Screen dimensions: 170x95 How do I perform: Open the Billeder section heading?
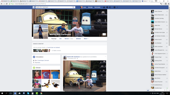[x=38, y=68]
